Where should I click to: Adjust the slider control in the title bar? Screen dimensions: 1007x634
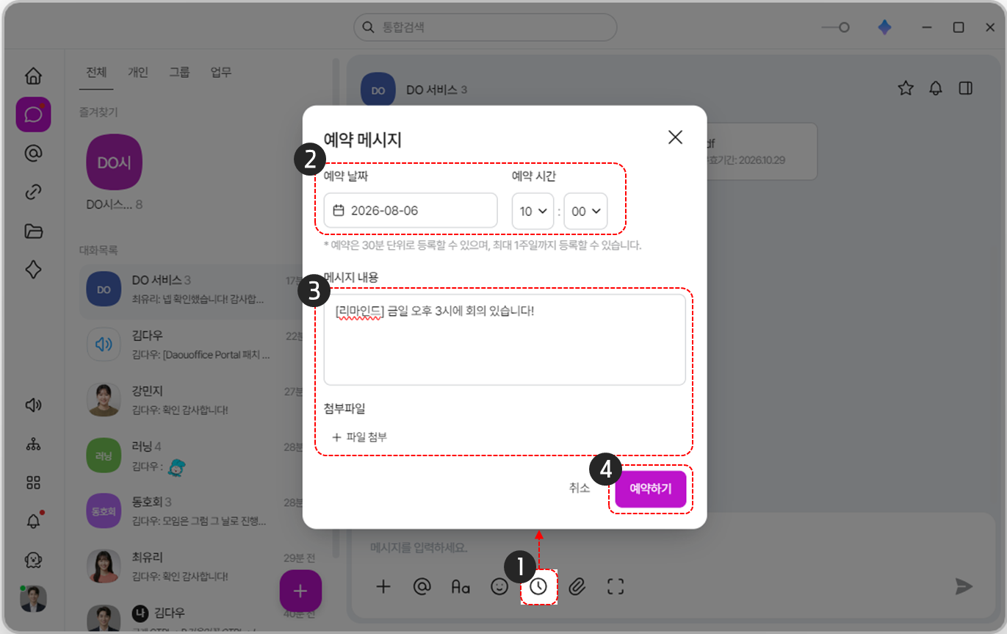836,27
